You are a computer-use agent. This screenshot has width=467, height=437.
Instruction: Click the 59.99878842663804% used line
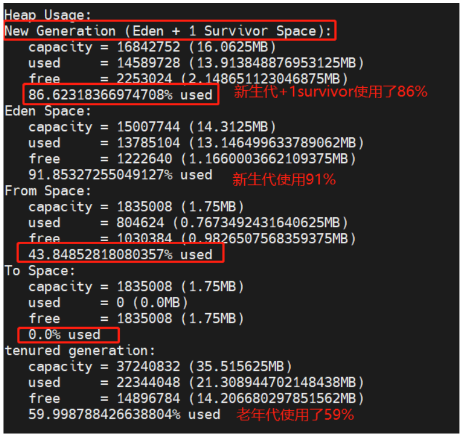pyautogui.click(x=124, y=415)
